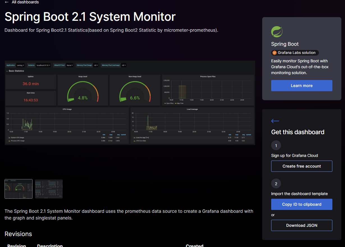Click the Revisions heading

click(x=18, y=234)
